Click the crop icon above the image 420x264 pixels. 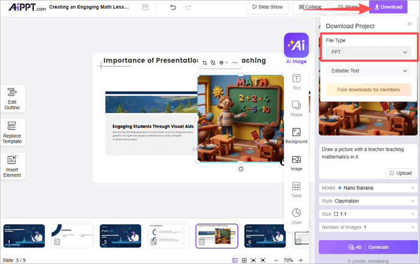pos(205,62)
